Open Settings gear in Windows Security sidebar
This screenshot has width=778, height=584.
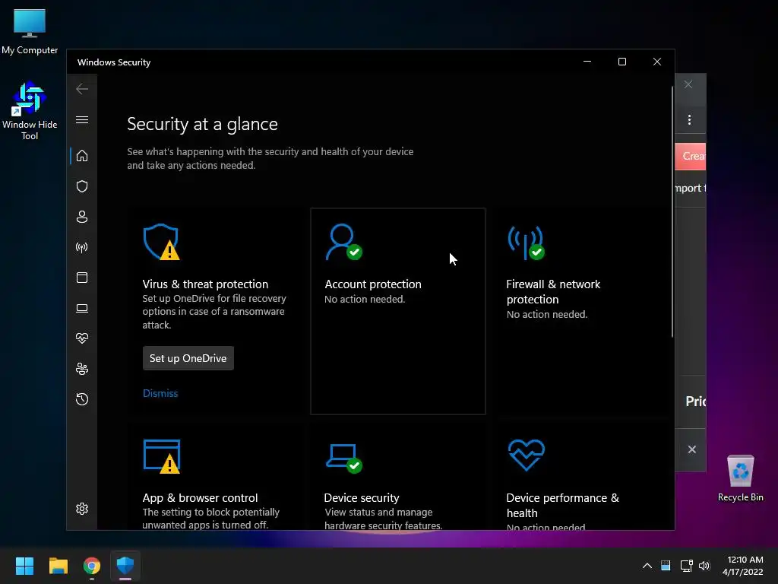(x=82, y=509)
